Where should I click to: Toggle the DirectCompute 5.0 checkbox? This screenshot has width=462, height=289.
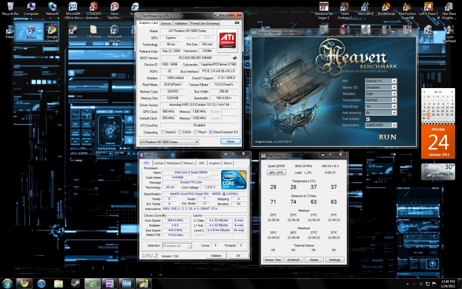[211, 132]
